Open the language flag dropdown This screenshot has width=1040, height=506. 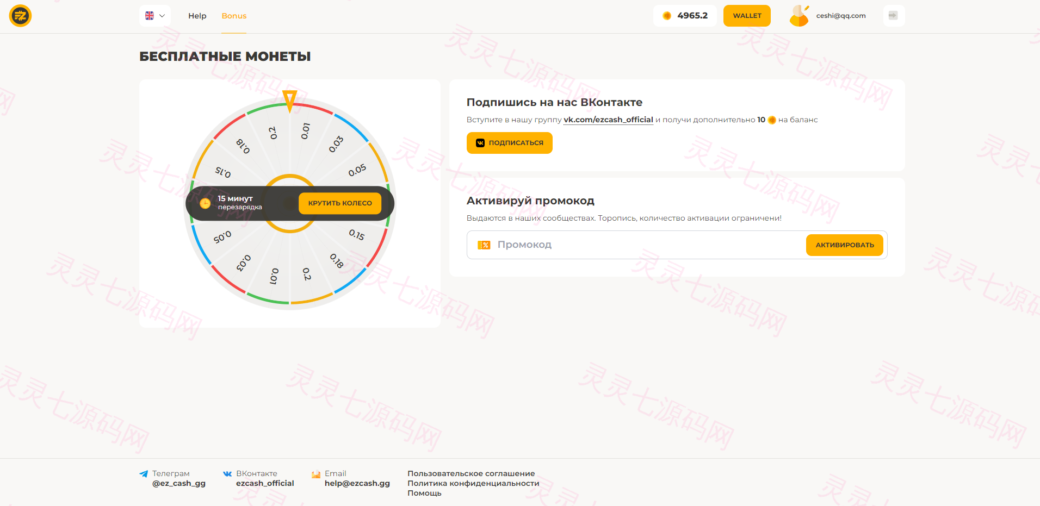[x=155, y=16]
